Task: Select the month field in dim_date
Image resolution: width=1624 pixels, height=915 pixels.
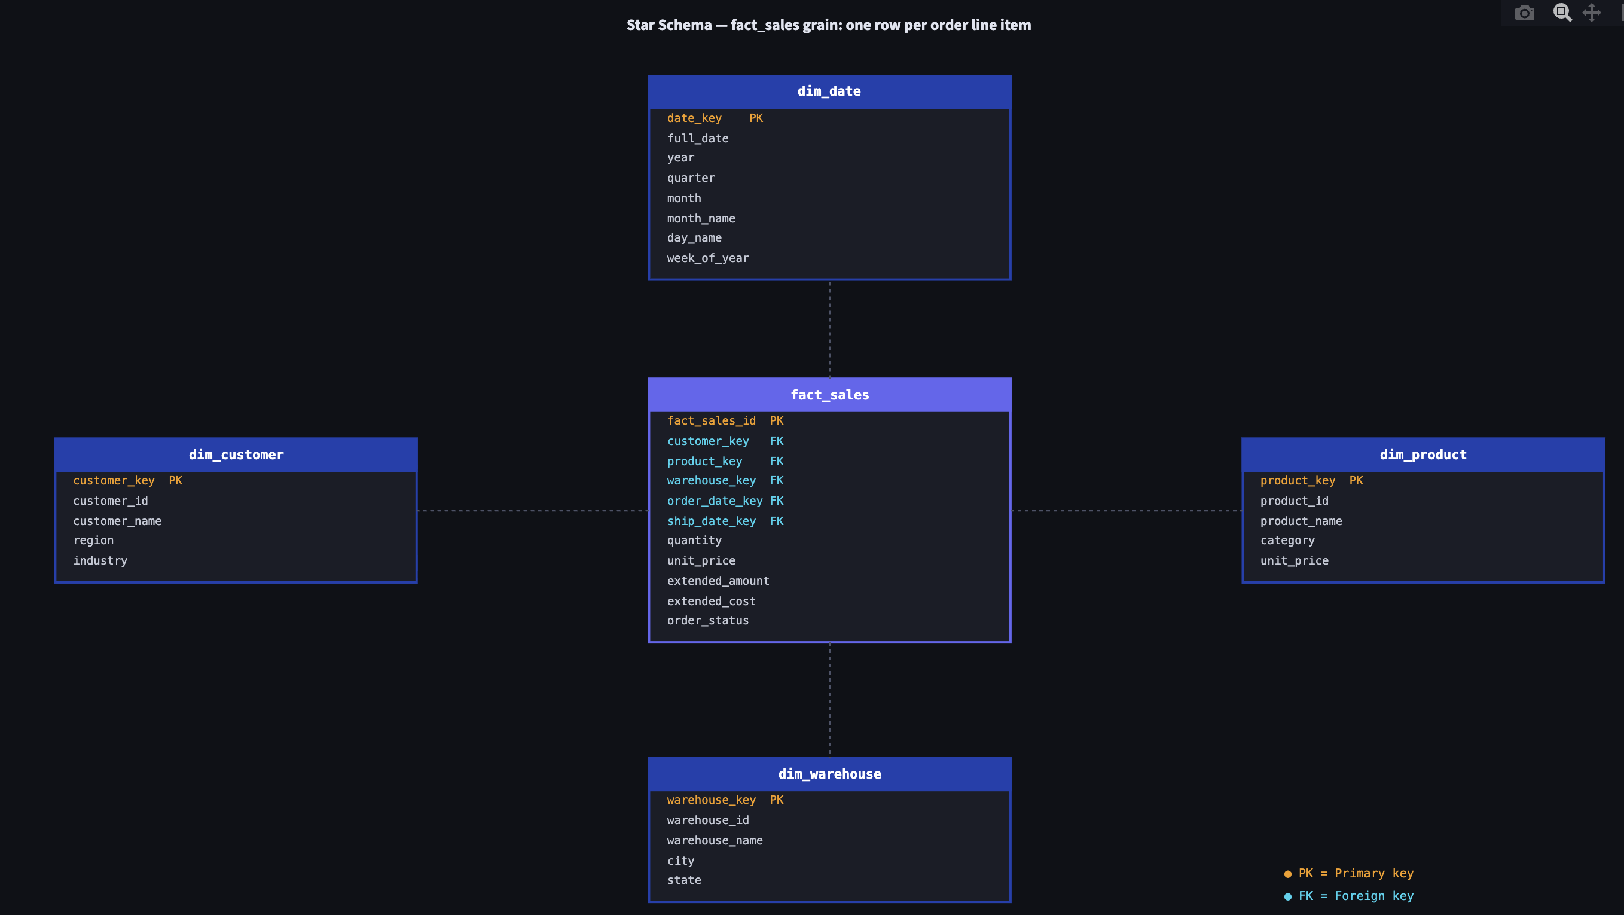Action: 684,198
